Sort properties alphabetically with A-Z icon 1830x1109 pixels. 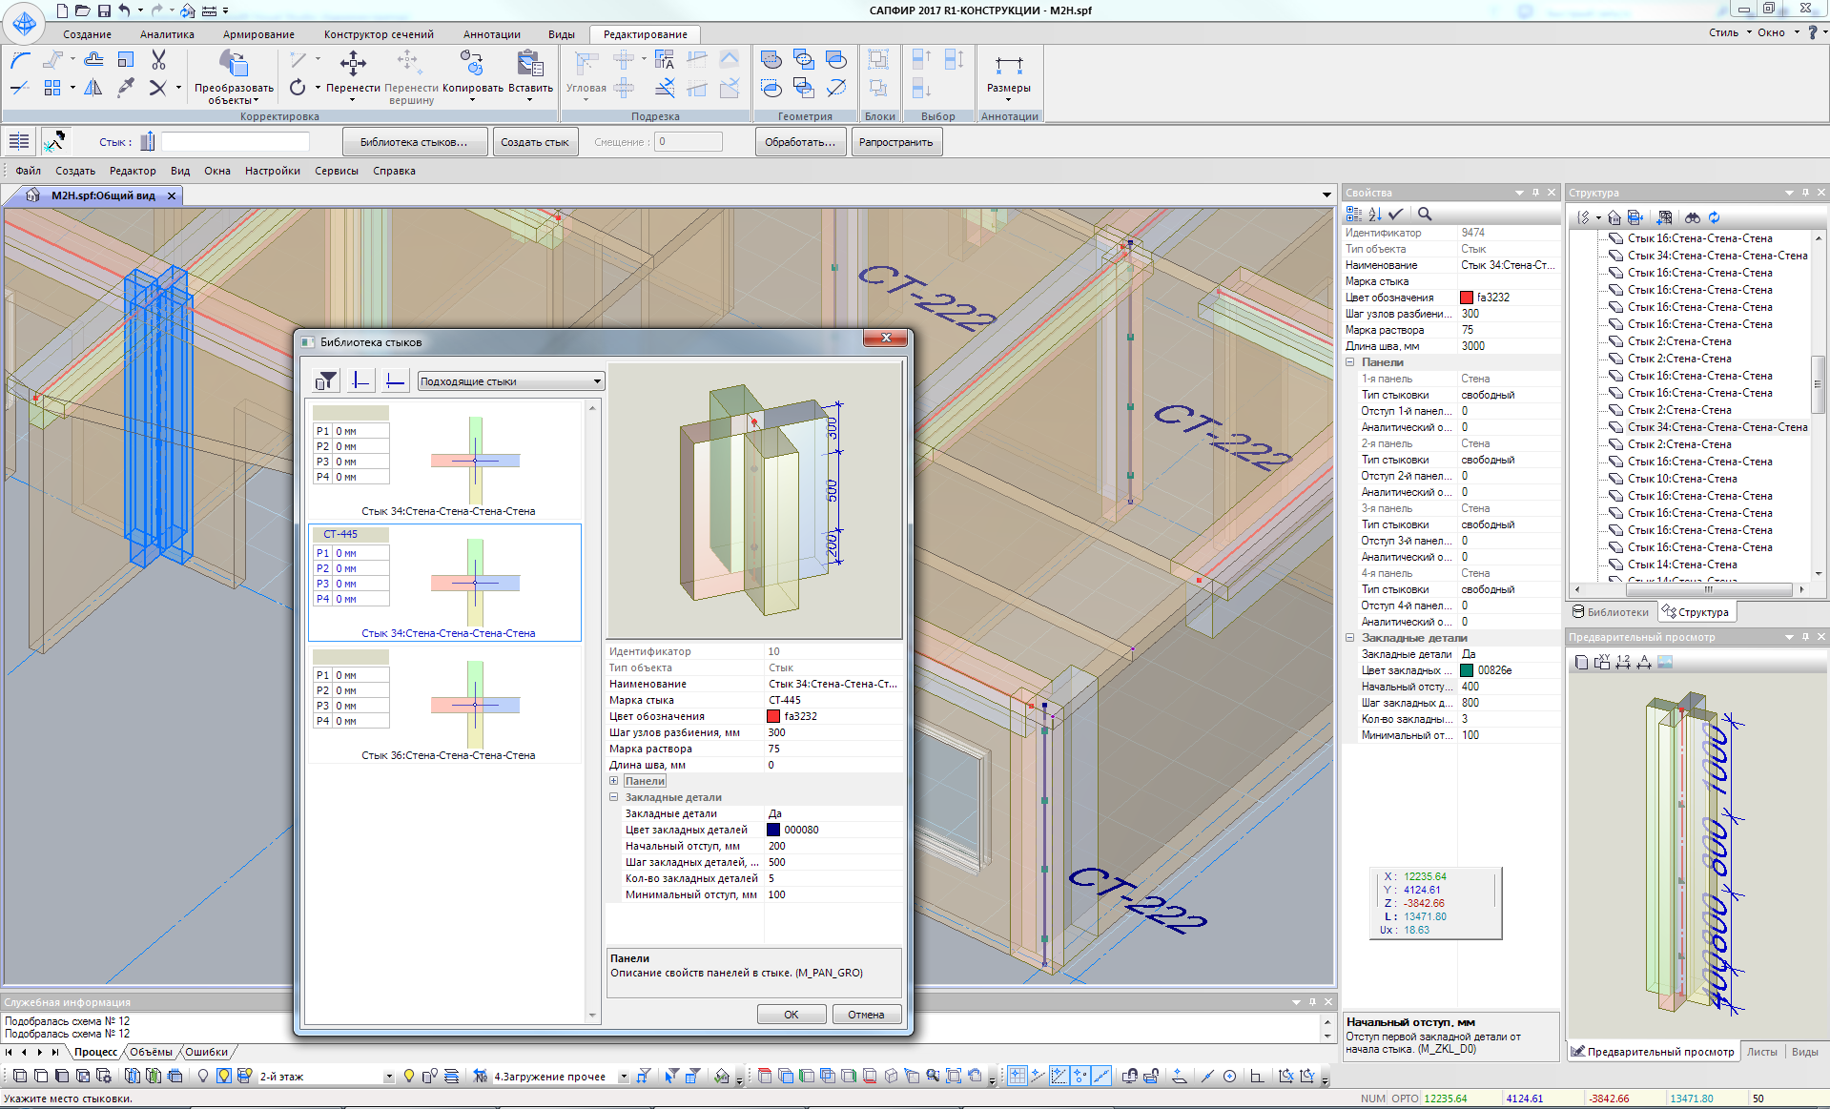1375,215
